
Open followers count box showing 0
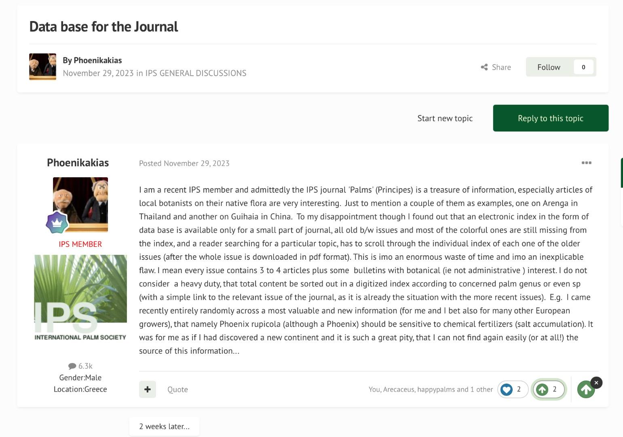click(x=583, y=67)
